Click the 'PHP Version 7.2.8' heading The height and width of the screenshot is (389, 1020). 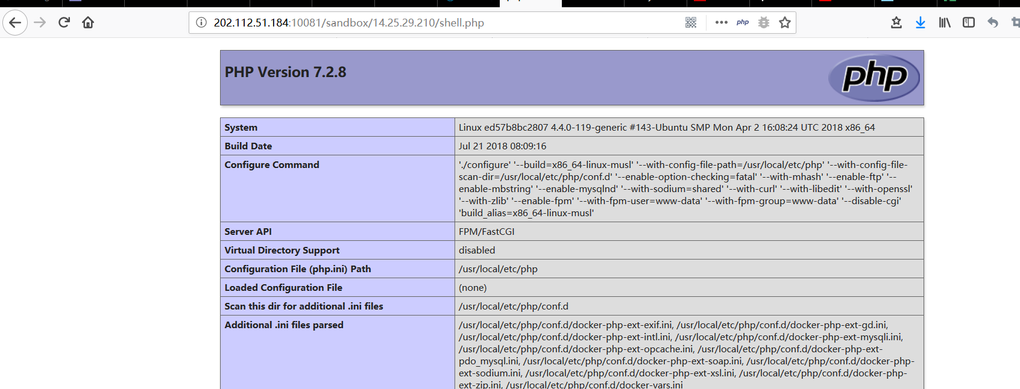click(x=286, y=72)
